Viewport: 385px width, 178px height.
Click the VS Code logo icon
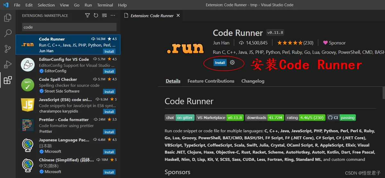5,5
